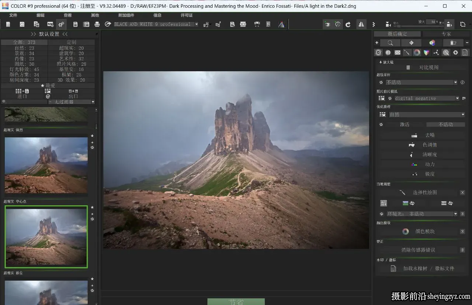This screenshot has width=472, height=305.
Task: Click the share arrow icon before BLACK AND WHITE
Action: [108, 24]
